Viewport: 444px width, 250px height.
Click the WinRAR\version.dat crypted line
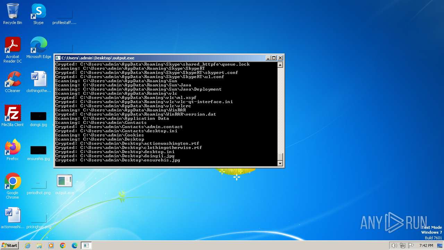point(136,114)
